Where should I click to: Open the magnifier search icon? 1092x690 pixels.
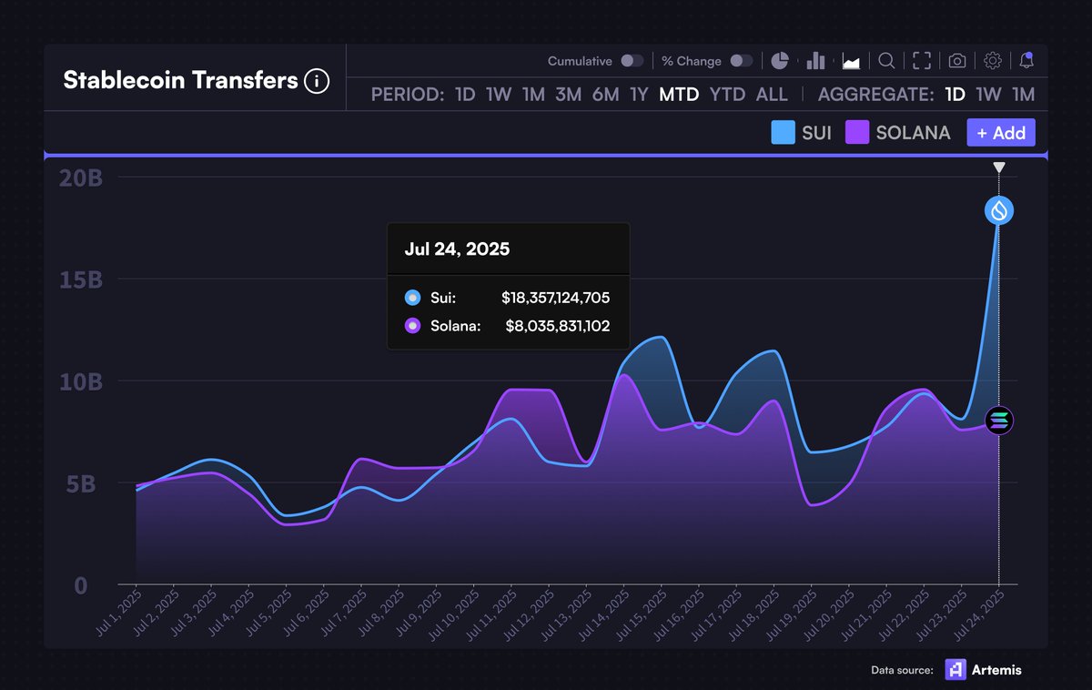886,61
